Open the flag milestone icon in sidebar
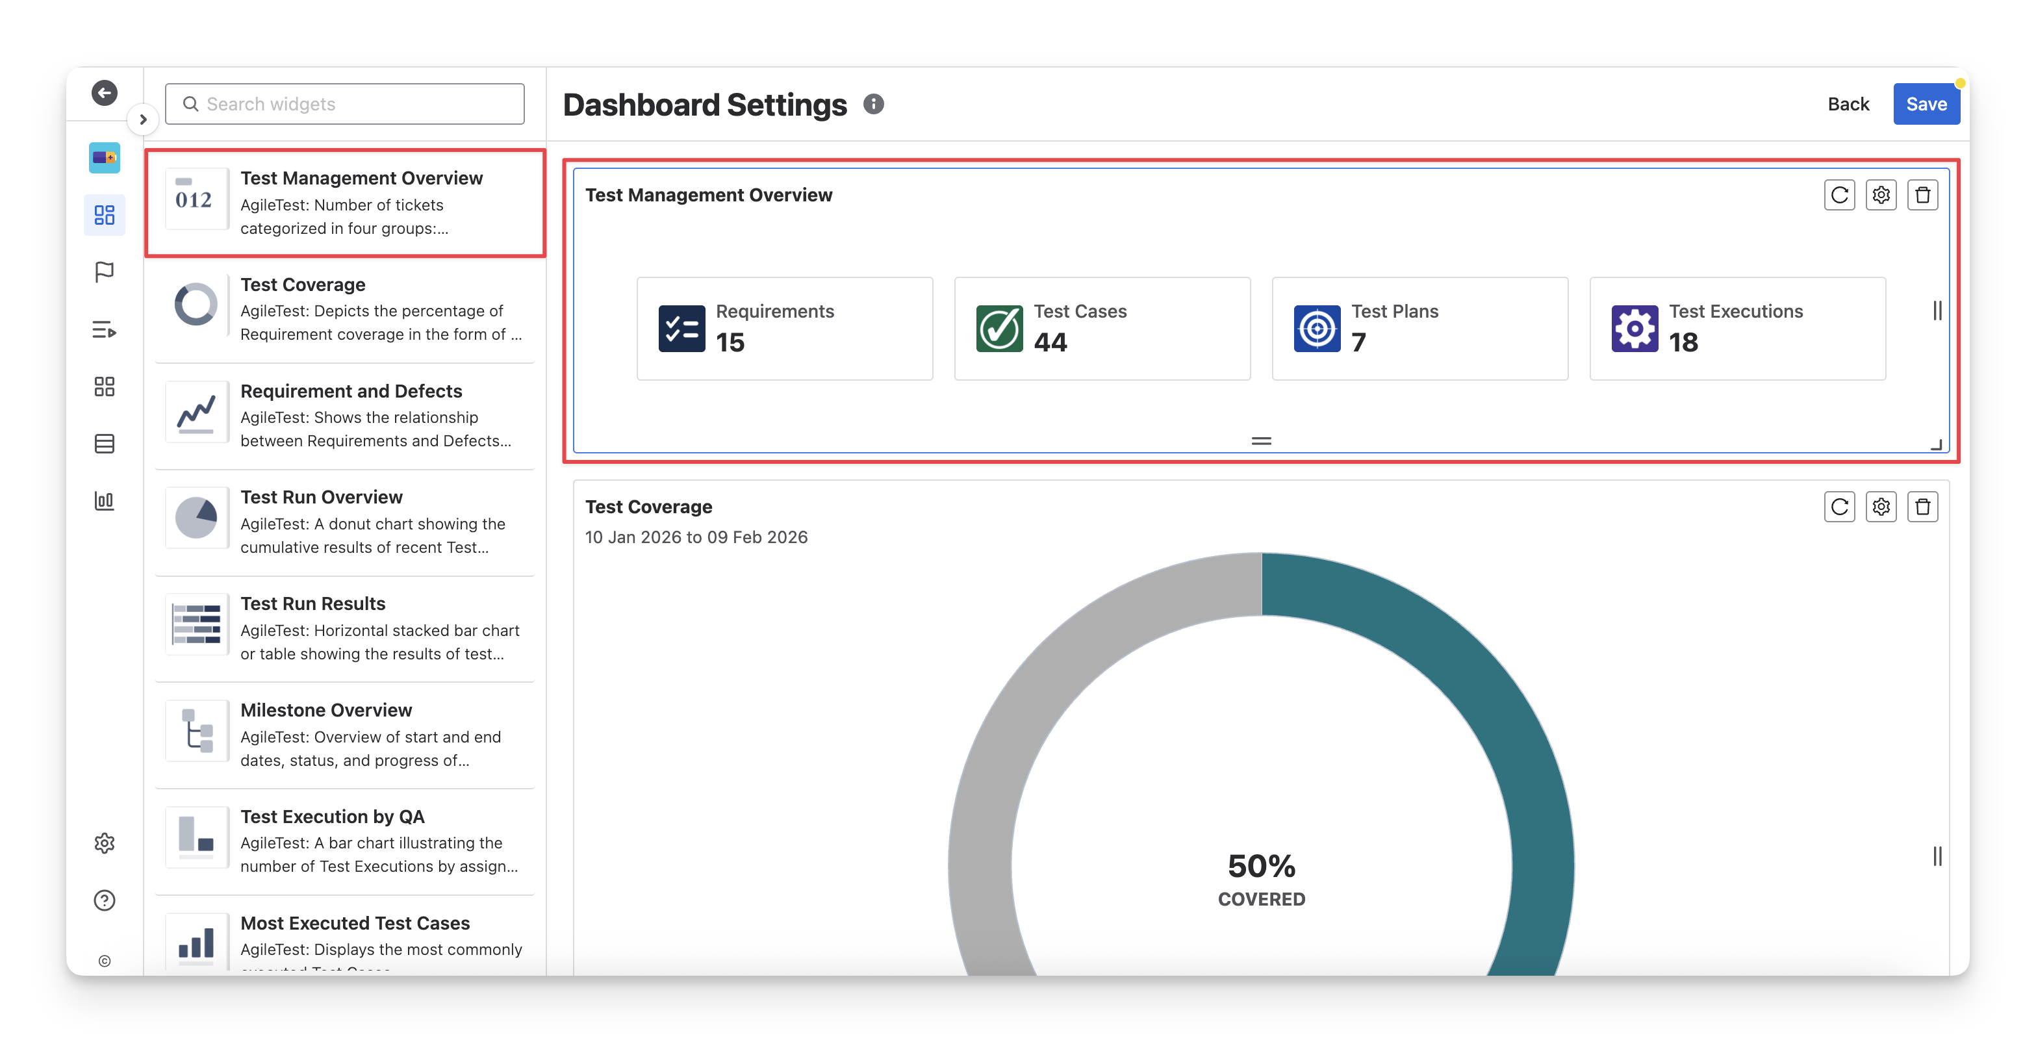 (105, 272)
